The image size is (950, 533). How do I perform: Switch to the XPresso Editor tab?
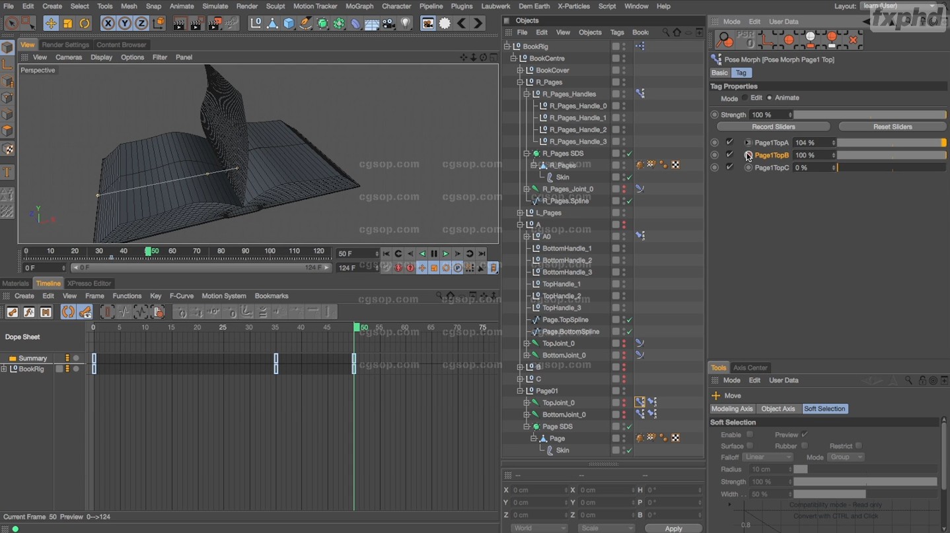(x=89, y=283)
